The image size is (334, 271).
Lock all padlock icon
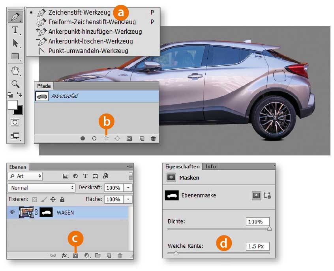[x=62, y=199]
